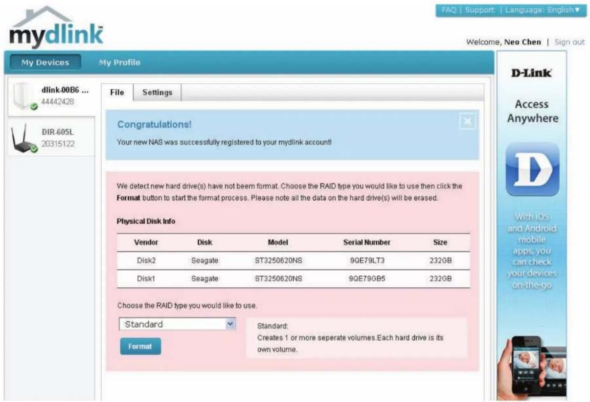The image size is (590, 402).
Task: Click the ST3250620NS model in the Disk2 row
Action: click(x=278, y=261)
